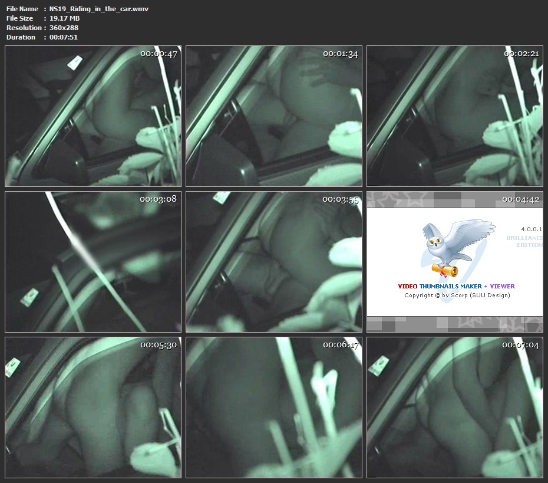Click the thumbnail marked 00:03:55
Viewport: 548px width, 483px height.
274,261
